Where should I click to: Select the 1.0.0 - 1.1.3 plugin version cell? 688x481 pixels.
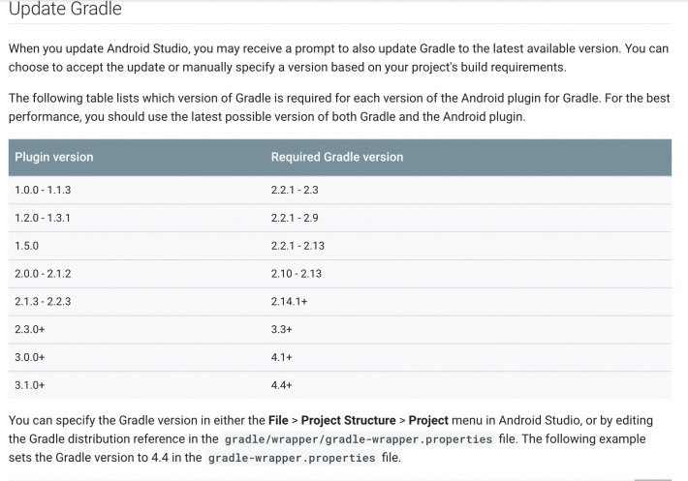43,190
